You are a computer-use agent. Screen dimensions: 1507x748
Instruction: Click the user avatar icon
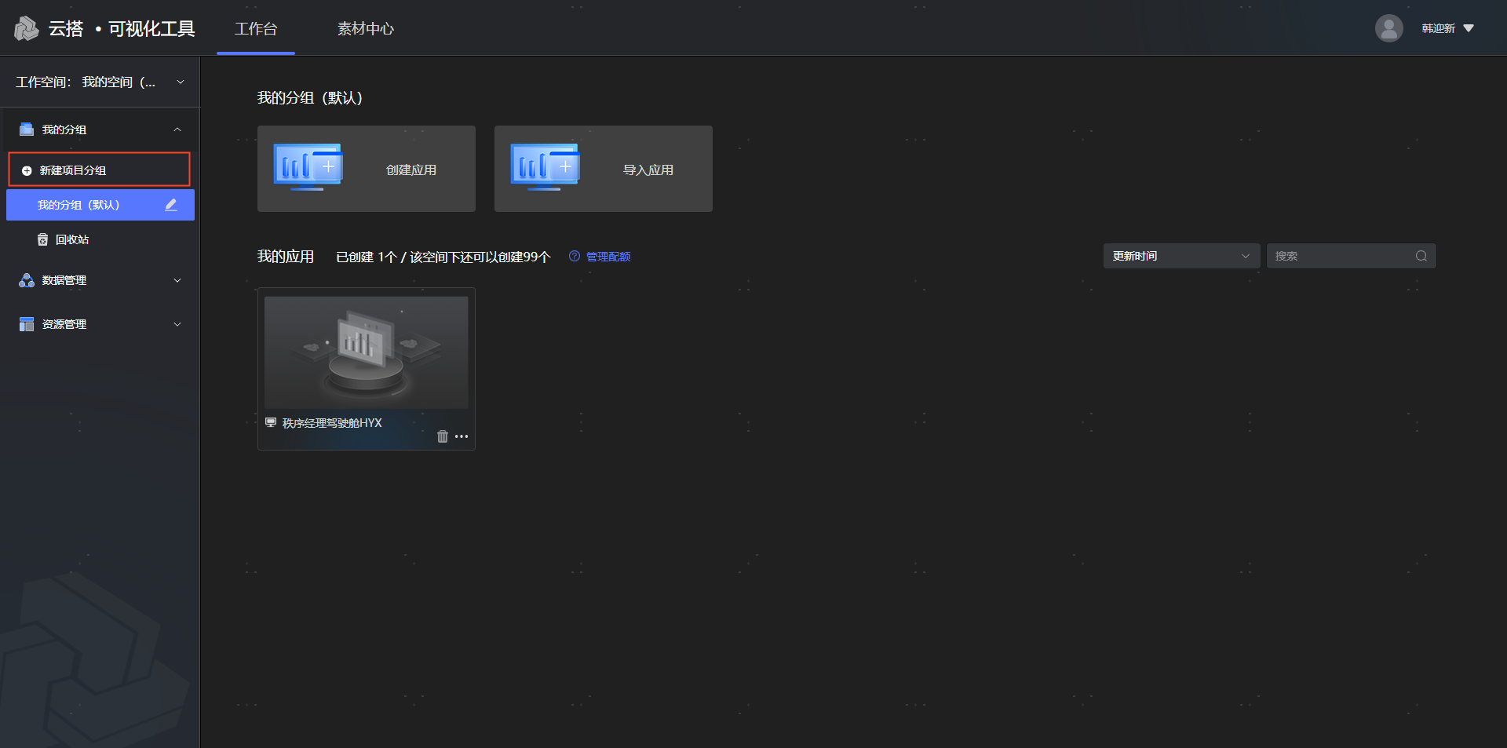(x=1388, y=28)
